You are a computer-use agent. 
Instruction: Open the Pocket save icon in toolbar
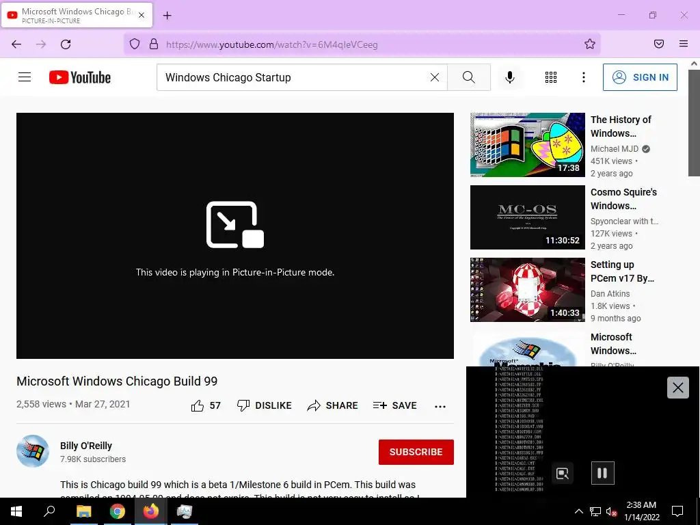659,44
